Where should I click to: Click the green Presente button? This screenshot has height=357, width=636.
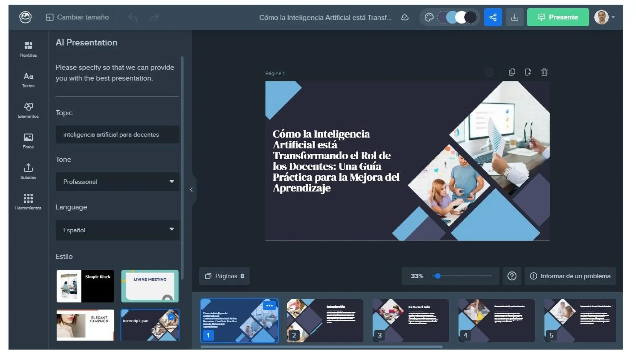click(x=558, y=17)
